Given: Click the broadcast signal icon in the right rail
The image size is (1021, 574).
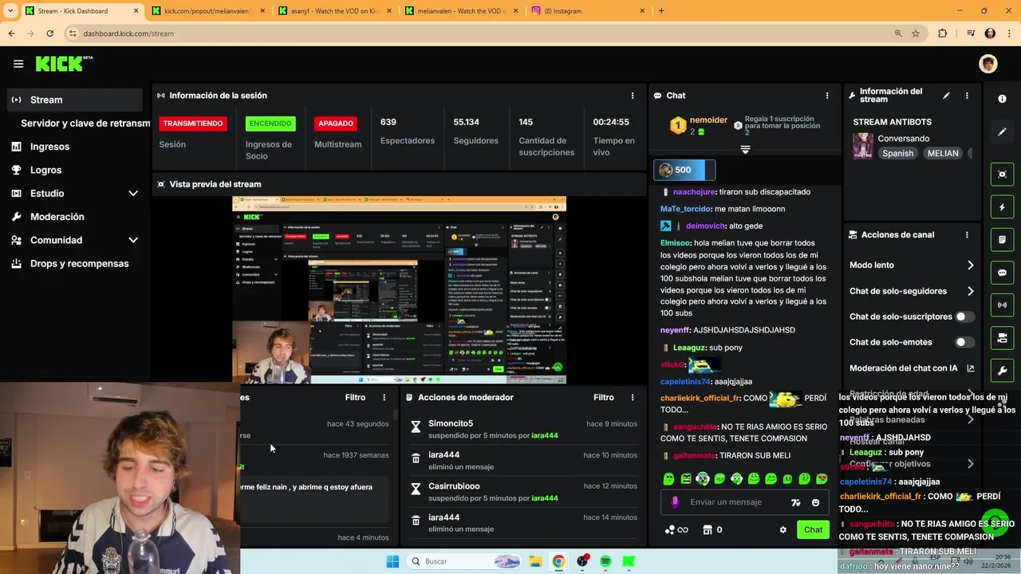Looking at the screenshot, I should pos(1002,305).
